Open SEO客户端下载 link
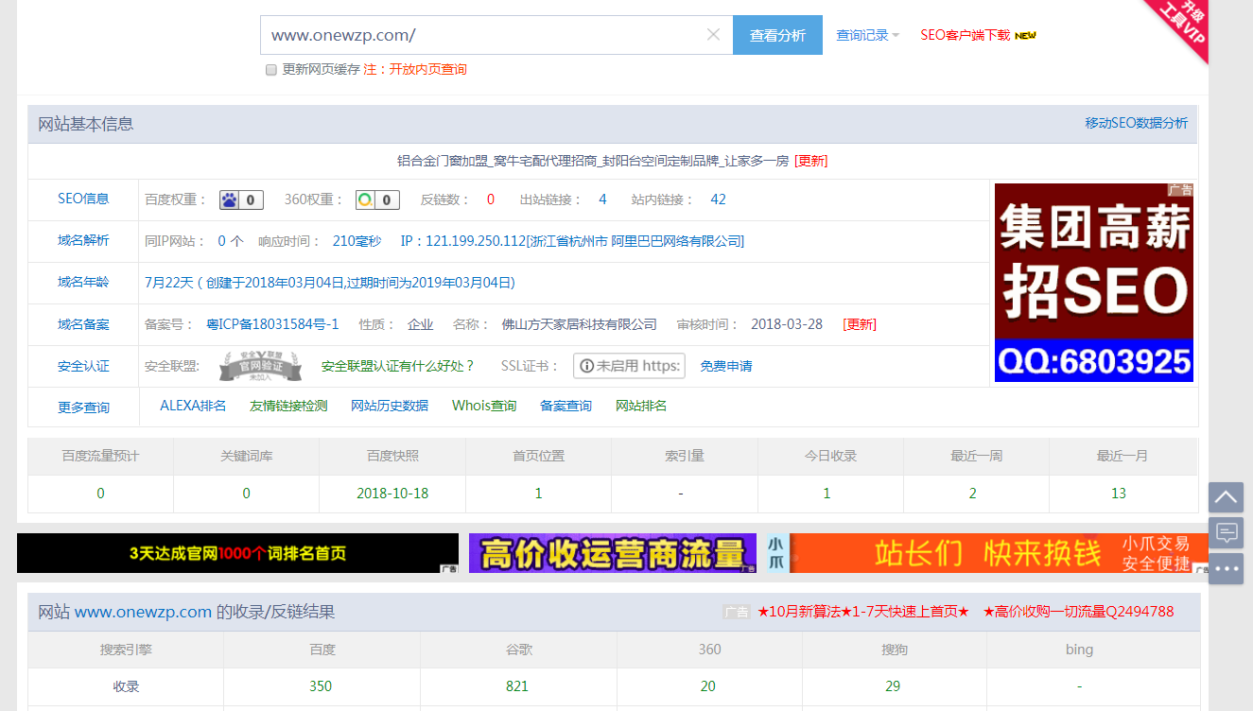Screen dimensions: 1253x711 click(966, 35)
